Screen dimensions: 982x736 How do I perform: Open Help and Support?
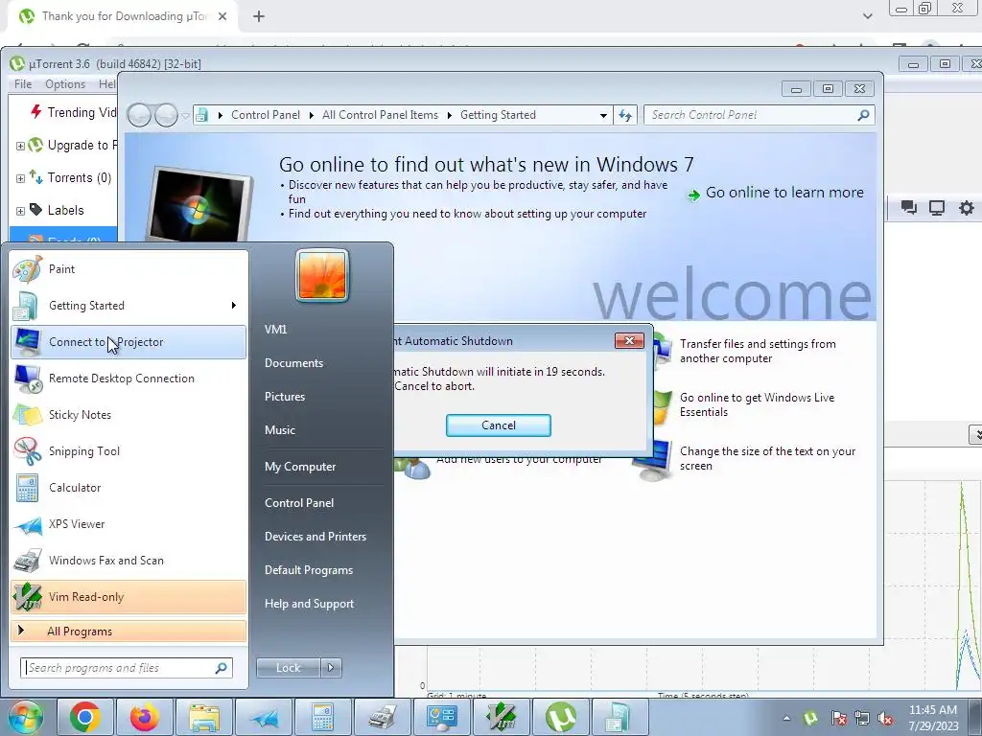point(309,604)
